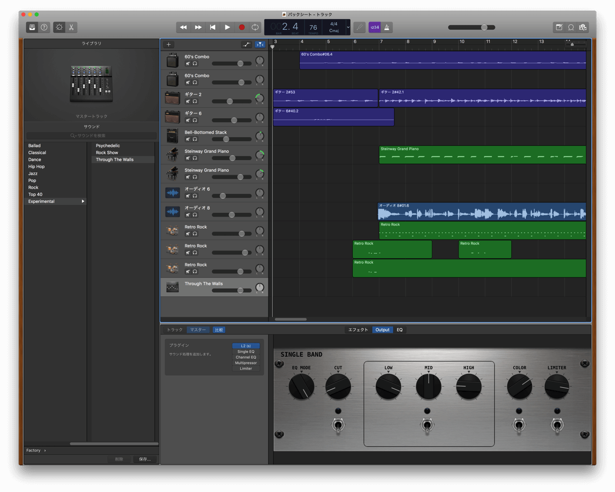Open the Channel EQ plugin slot
This screenshot has height=492, width=615.
pos(246,357)
